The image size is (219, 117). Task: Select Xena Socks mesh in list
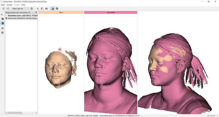coord(21,18)
